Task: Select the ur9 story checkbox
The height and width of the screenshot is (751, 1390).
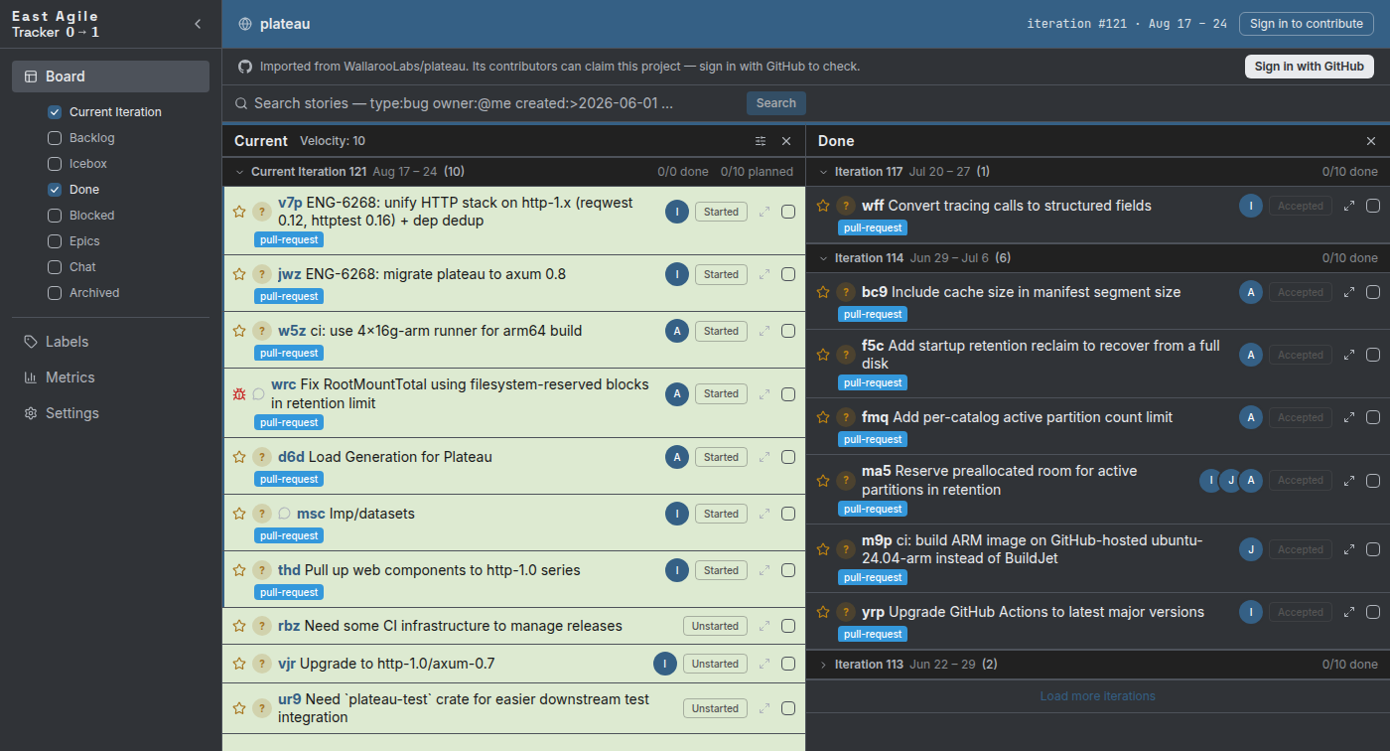Action: pos(788,708)
